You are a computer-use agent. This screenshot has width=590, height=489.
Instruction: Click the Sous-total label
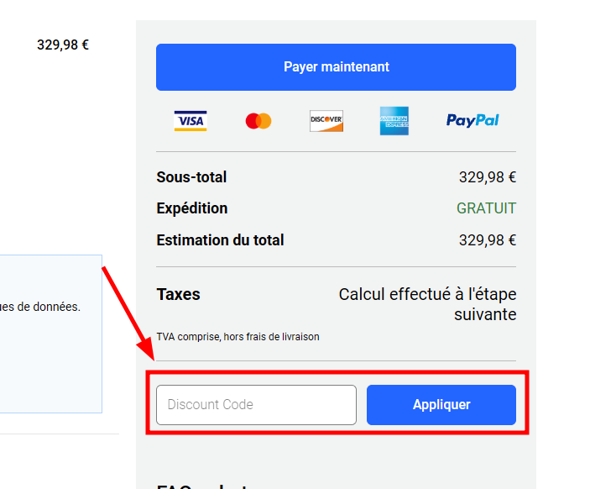[191, 177]
